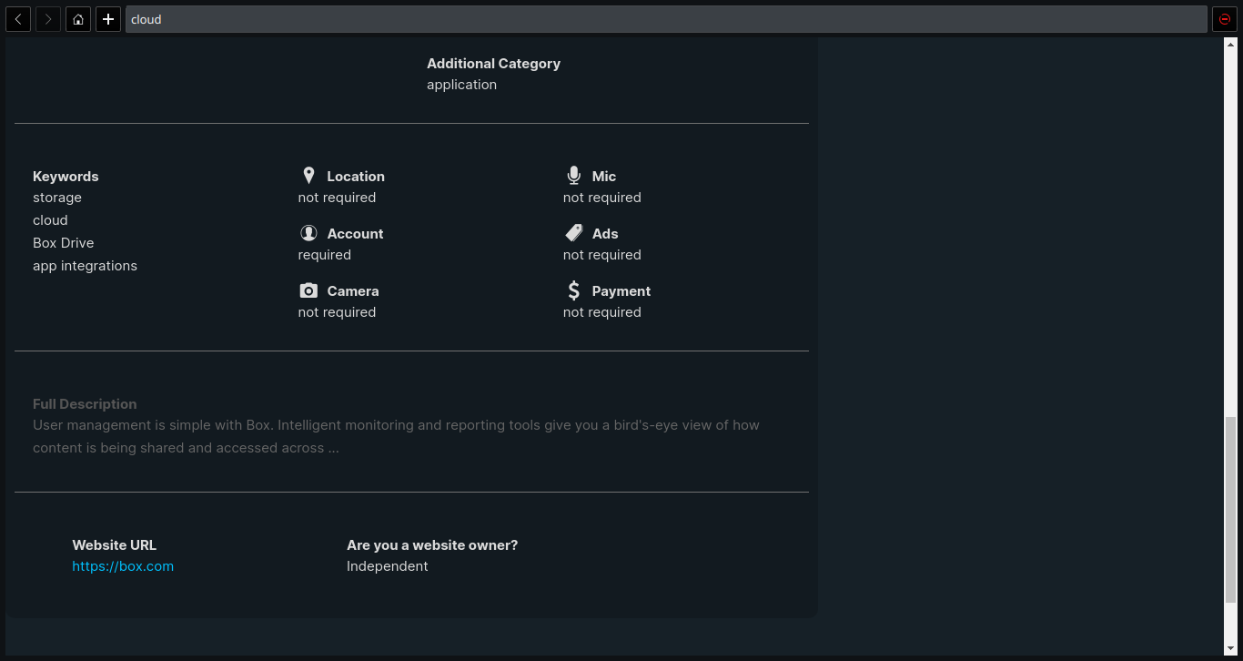Click the 'Ads' label
The width and height of the screenshot is (1243, 661).
click(605, 234)
